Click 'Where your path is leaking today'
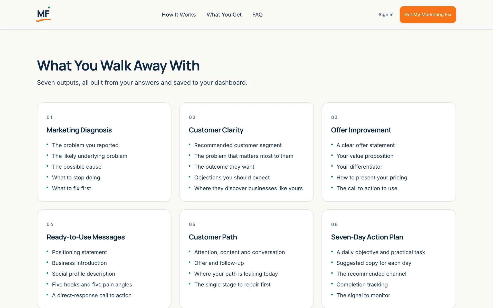The width and height of the screenshot is (493, 308). [236, 274]
